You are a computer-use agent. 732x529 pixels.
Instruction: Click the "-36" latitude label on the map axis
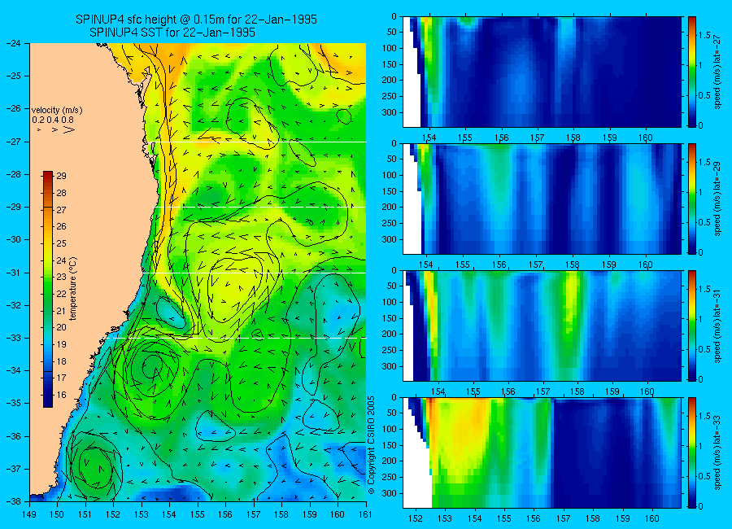coord(13,435)
